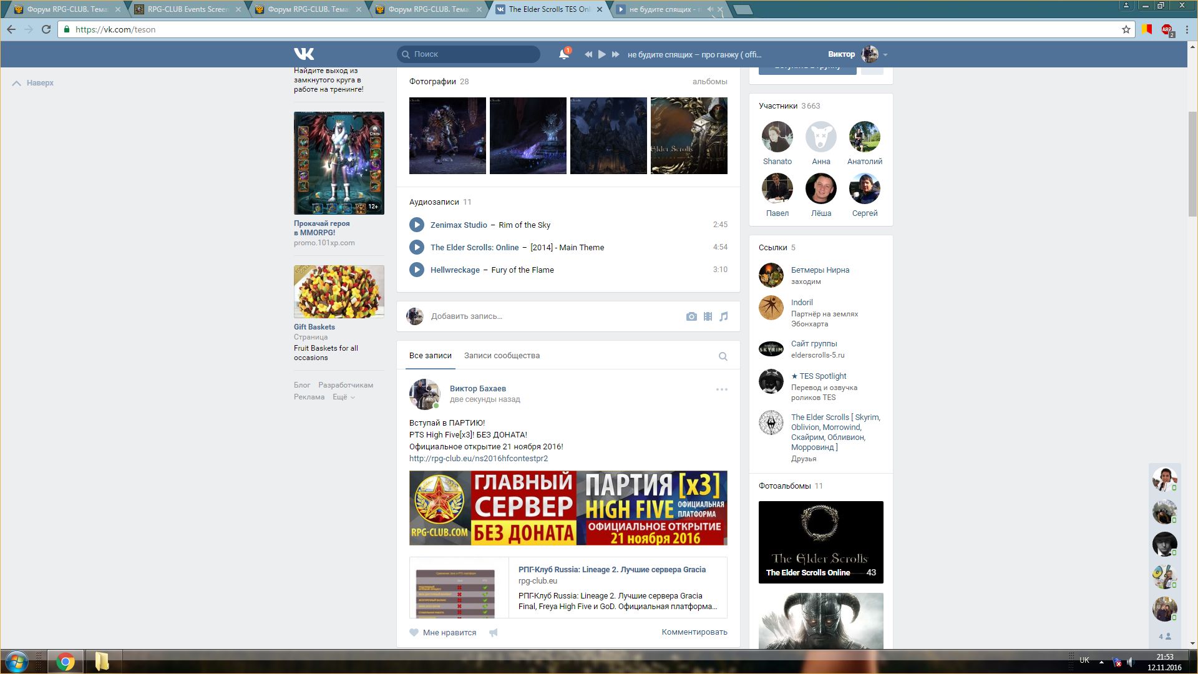Open Elder Scrolls logo photo thumbnail
Viewport: 1198px width, 674px height.
coord(689,135)
